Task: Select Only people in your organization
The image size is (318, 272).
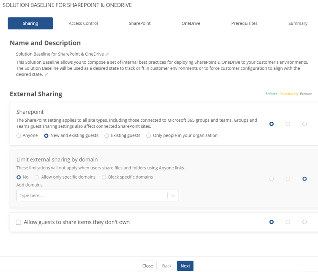Action: (149, 135)
